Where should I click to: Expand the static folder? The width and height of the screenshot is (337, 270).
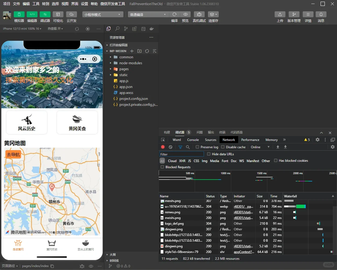click(x=131, y=75)
